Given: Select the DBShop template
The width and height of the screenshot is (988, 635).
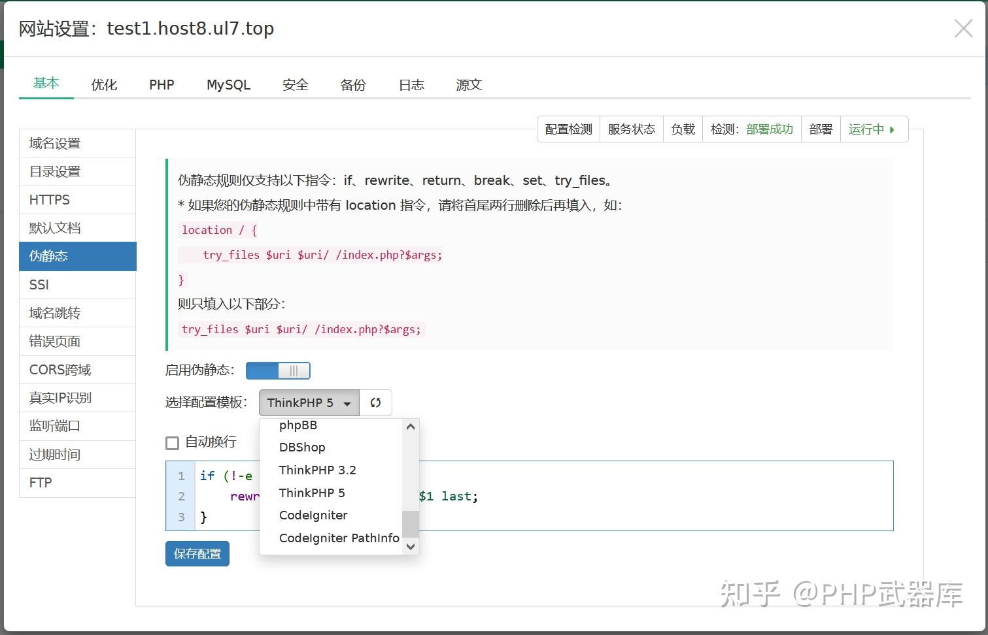Looking at the screenshot, I should click(302, 448).
